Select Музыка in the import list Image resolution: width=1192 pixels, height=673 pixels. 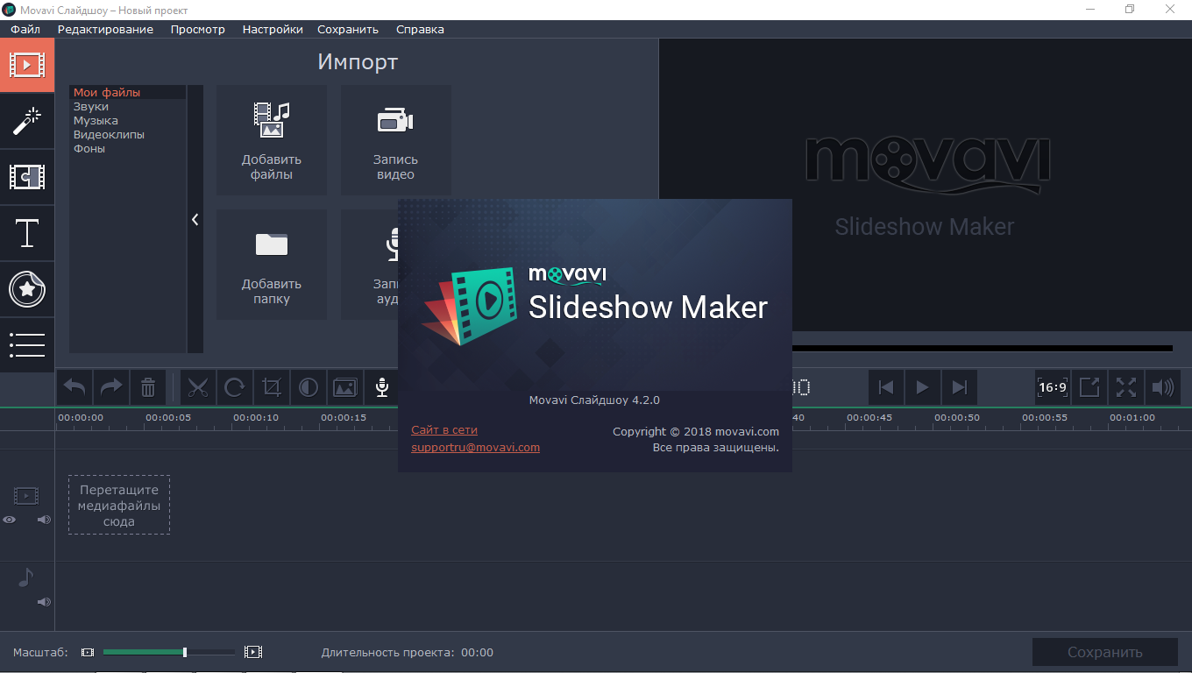(96, 121)
